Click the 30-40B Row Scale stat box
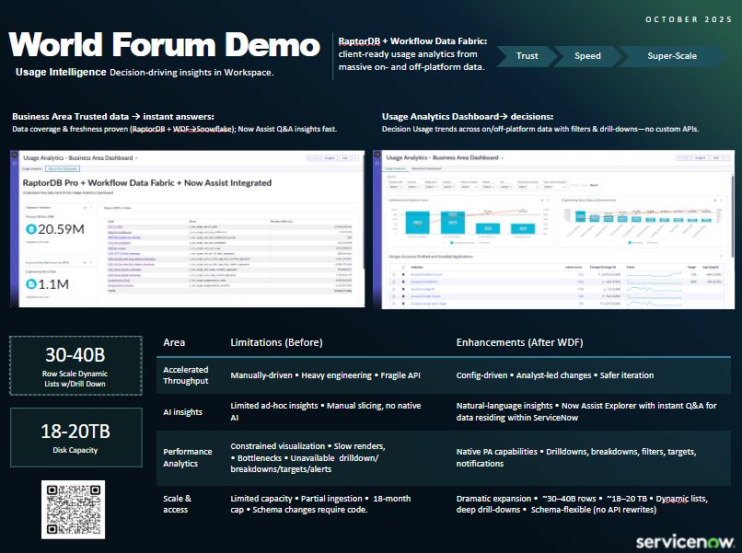 pos(75,365)
